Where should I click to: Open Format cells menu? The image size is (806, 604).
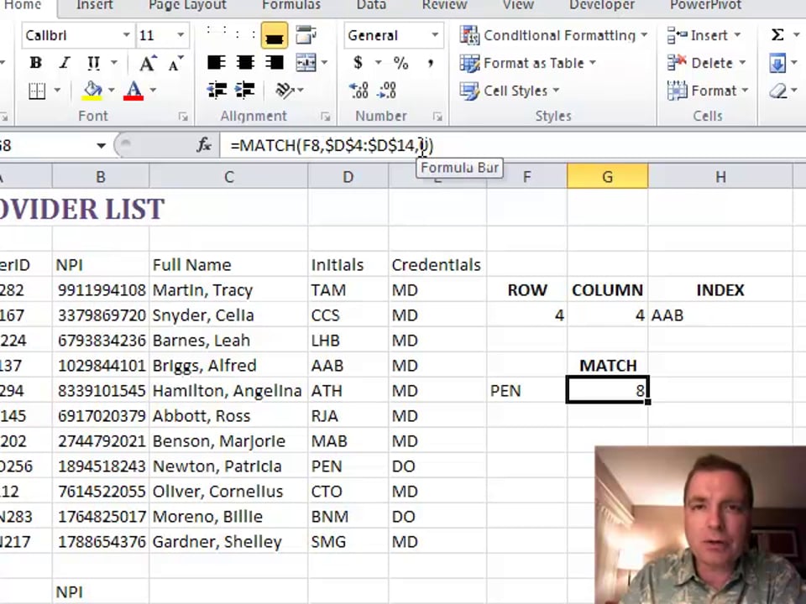(708, 91)
